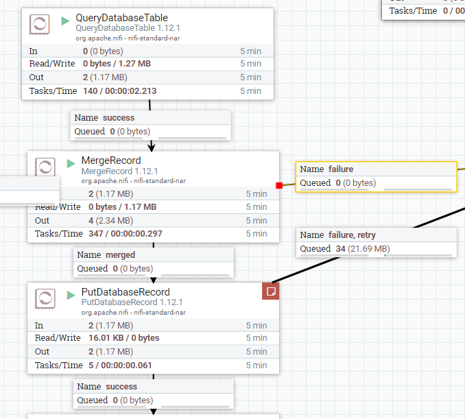Viewport: 465px width, 419px height.
Task: Click the MergeRecord 1.12.1 version text
Action: (x=119, y=171)
